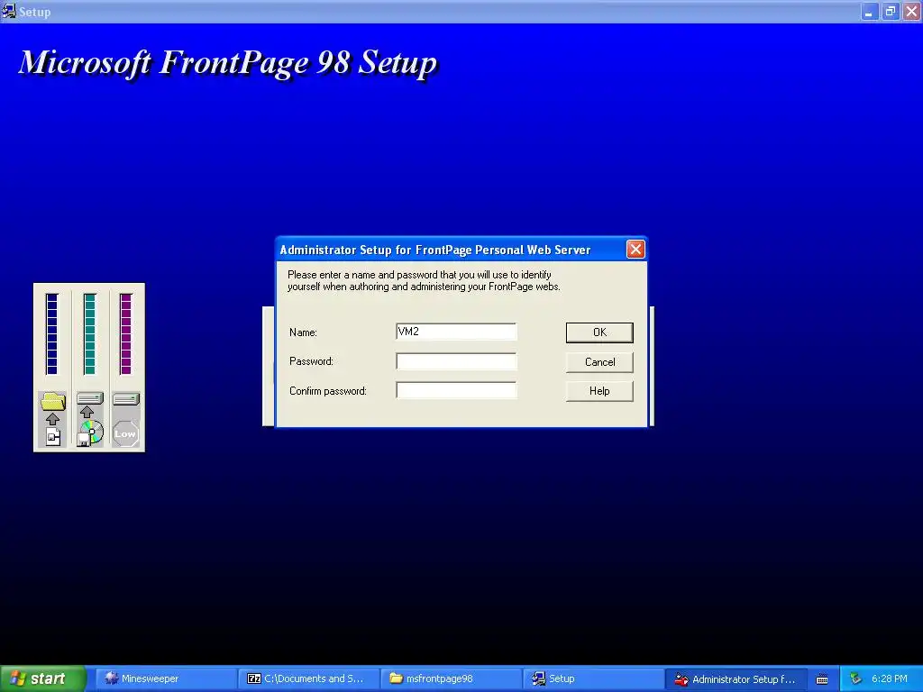Click the dark blue file copy progress bar
Screen dimensions: 923x692
click(x=51, y=333)
